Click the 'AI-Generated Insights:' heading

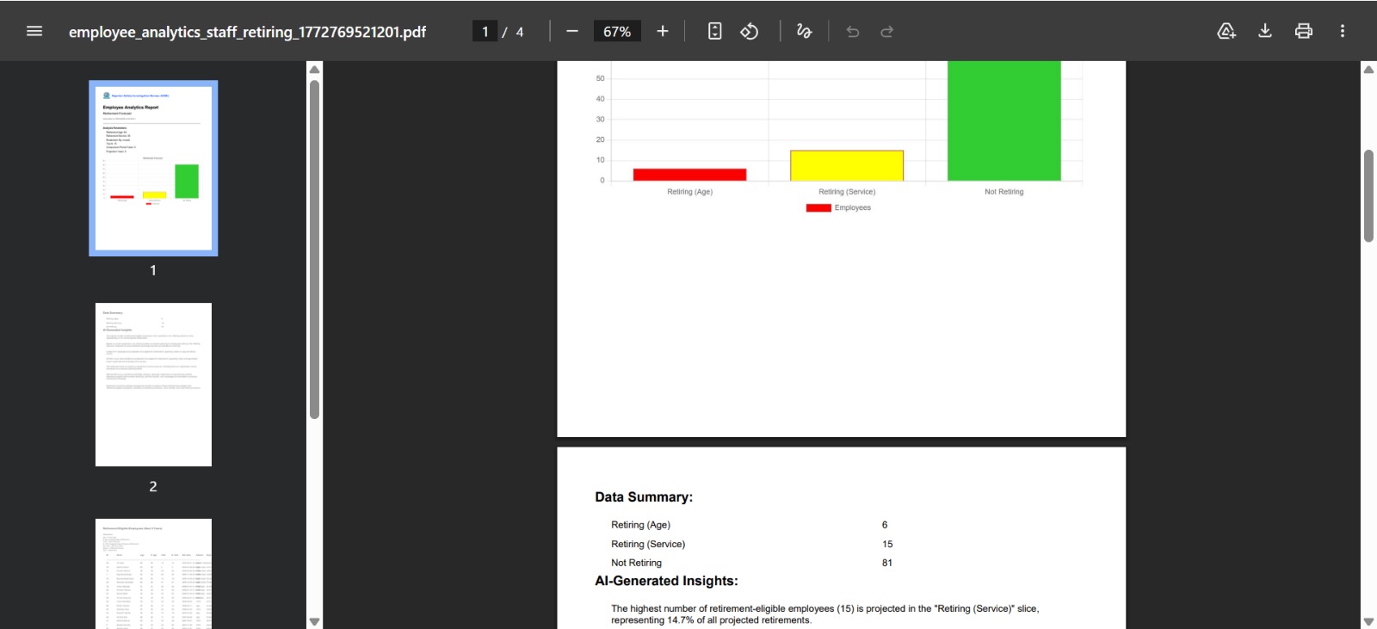point(666,581)
